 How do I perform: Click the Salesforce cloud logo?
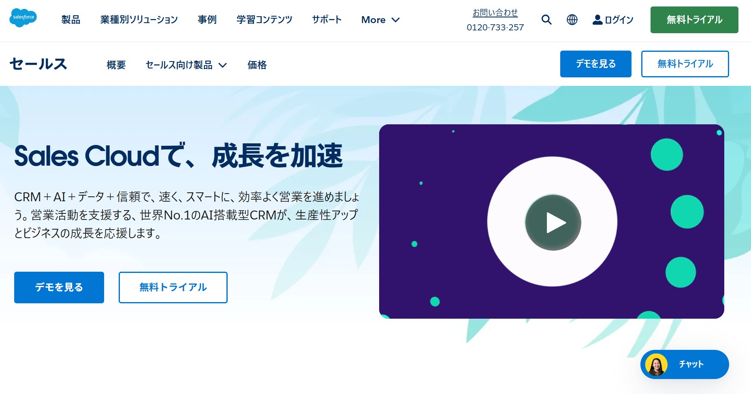coord(23,18)
